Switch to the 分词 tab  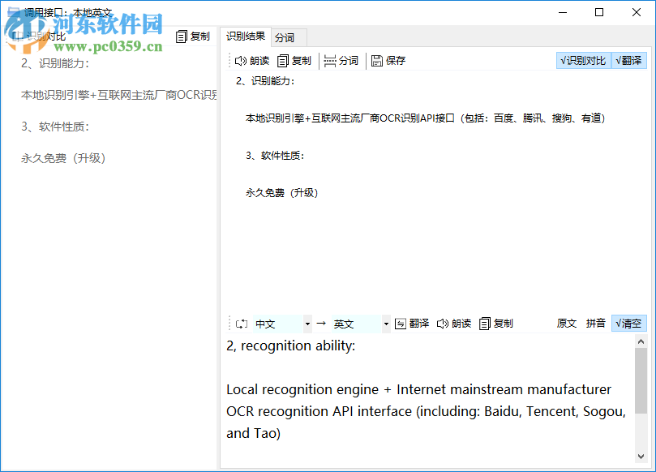tap(285, 36)
